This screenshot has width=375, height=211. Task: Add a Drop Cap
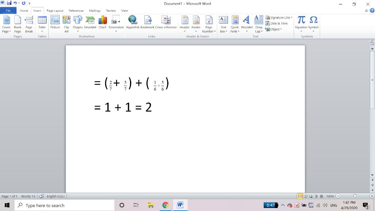point(259,25)
